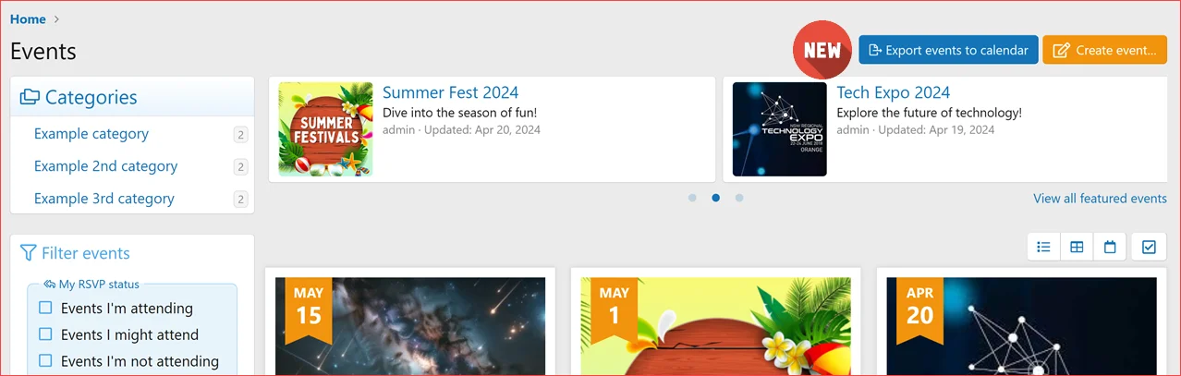Check "Events I might attend" checkbox

[45, 334]
